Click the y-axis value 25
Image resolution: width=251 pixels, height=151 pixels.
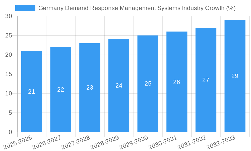9,35
